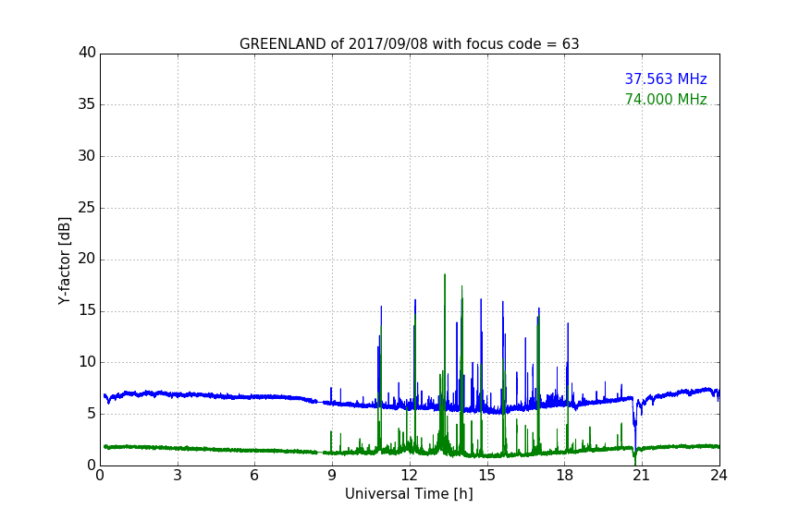
Task: Click the x-axis tick label 6
Action: [254, 476]
